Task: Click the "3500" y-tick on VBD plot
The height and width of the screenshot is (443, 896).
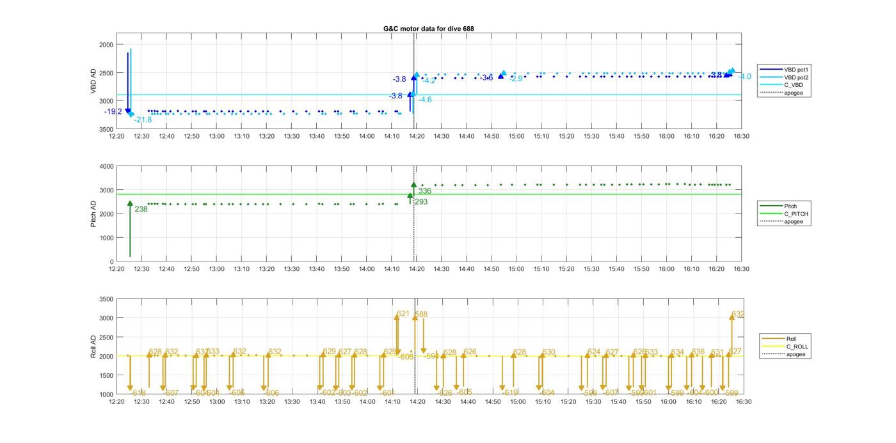Action: click(106, 130)
